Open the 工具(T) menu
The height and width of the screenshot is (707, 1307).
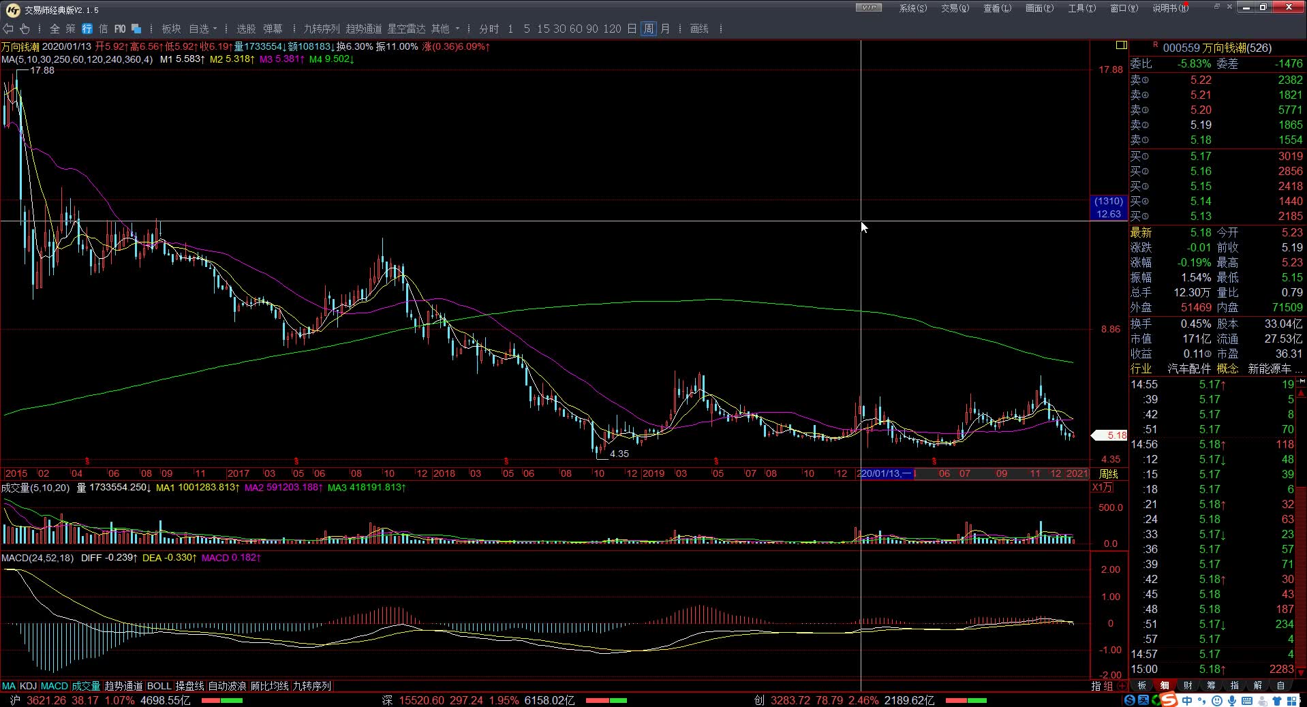point(1081,8)
